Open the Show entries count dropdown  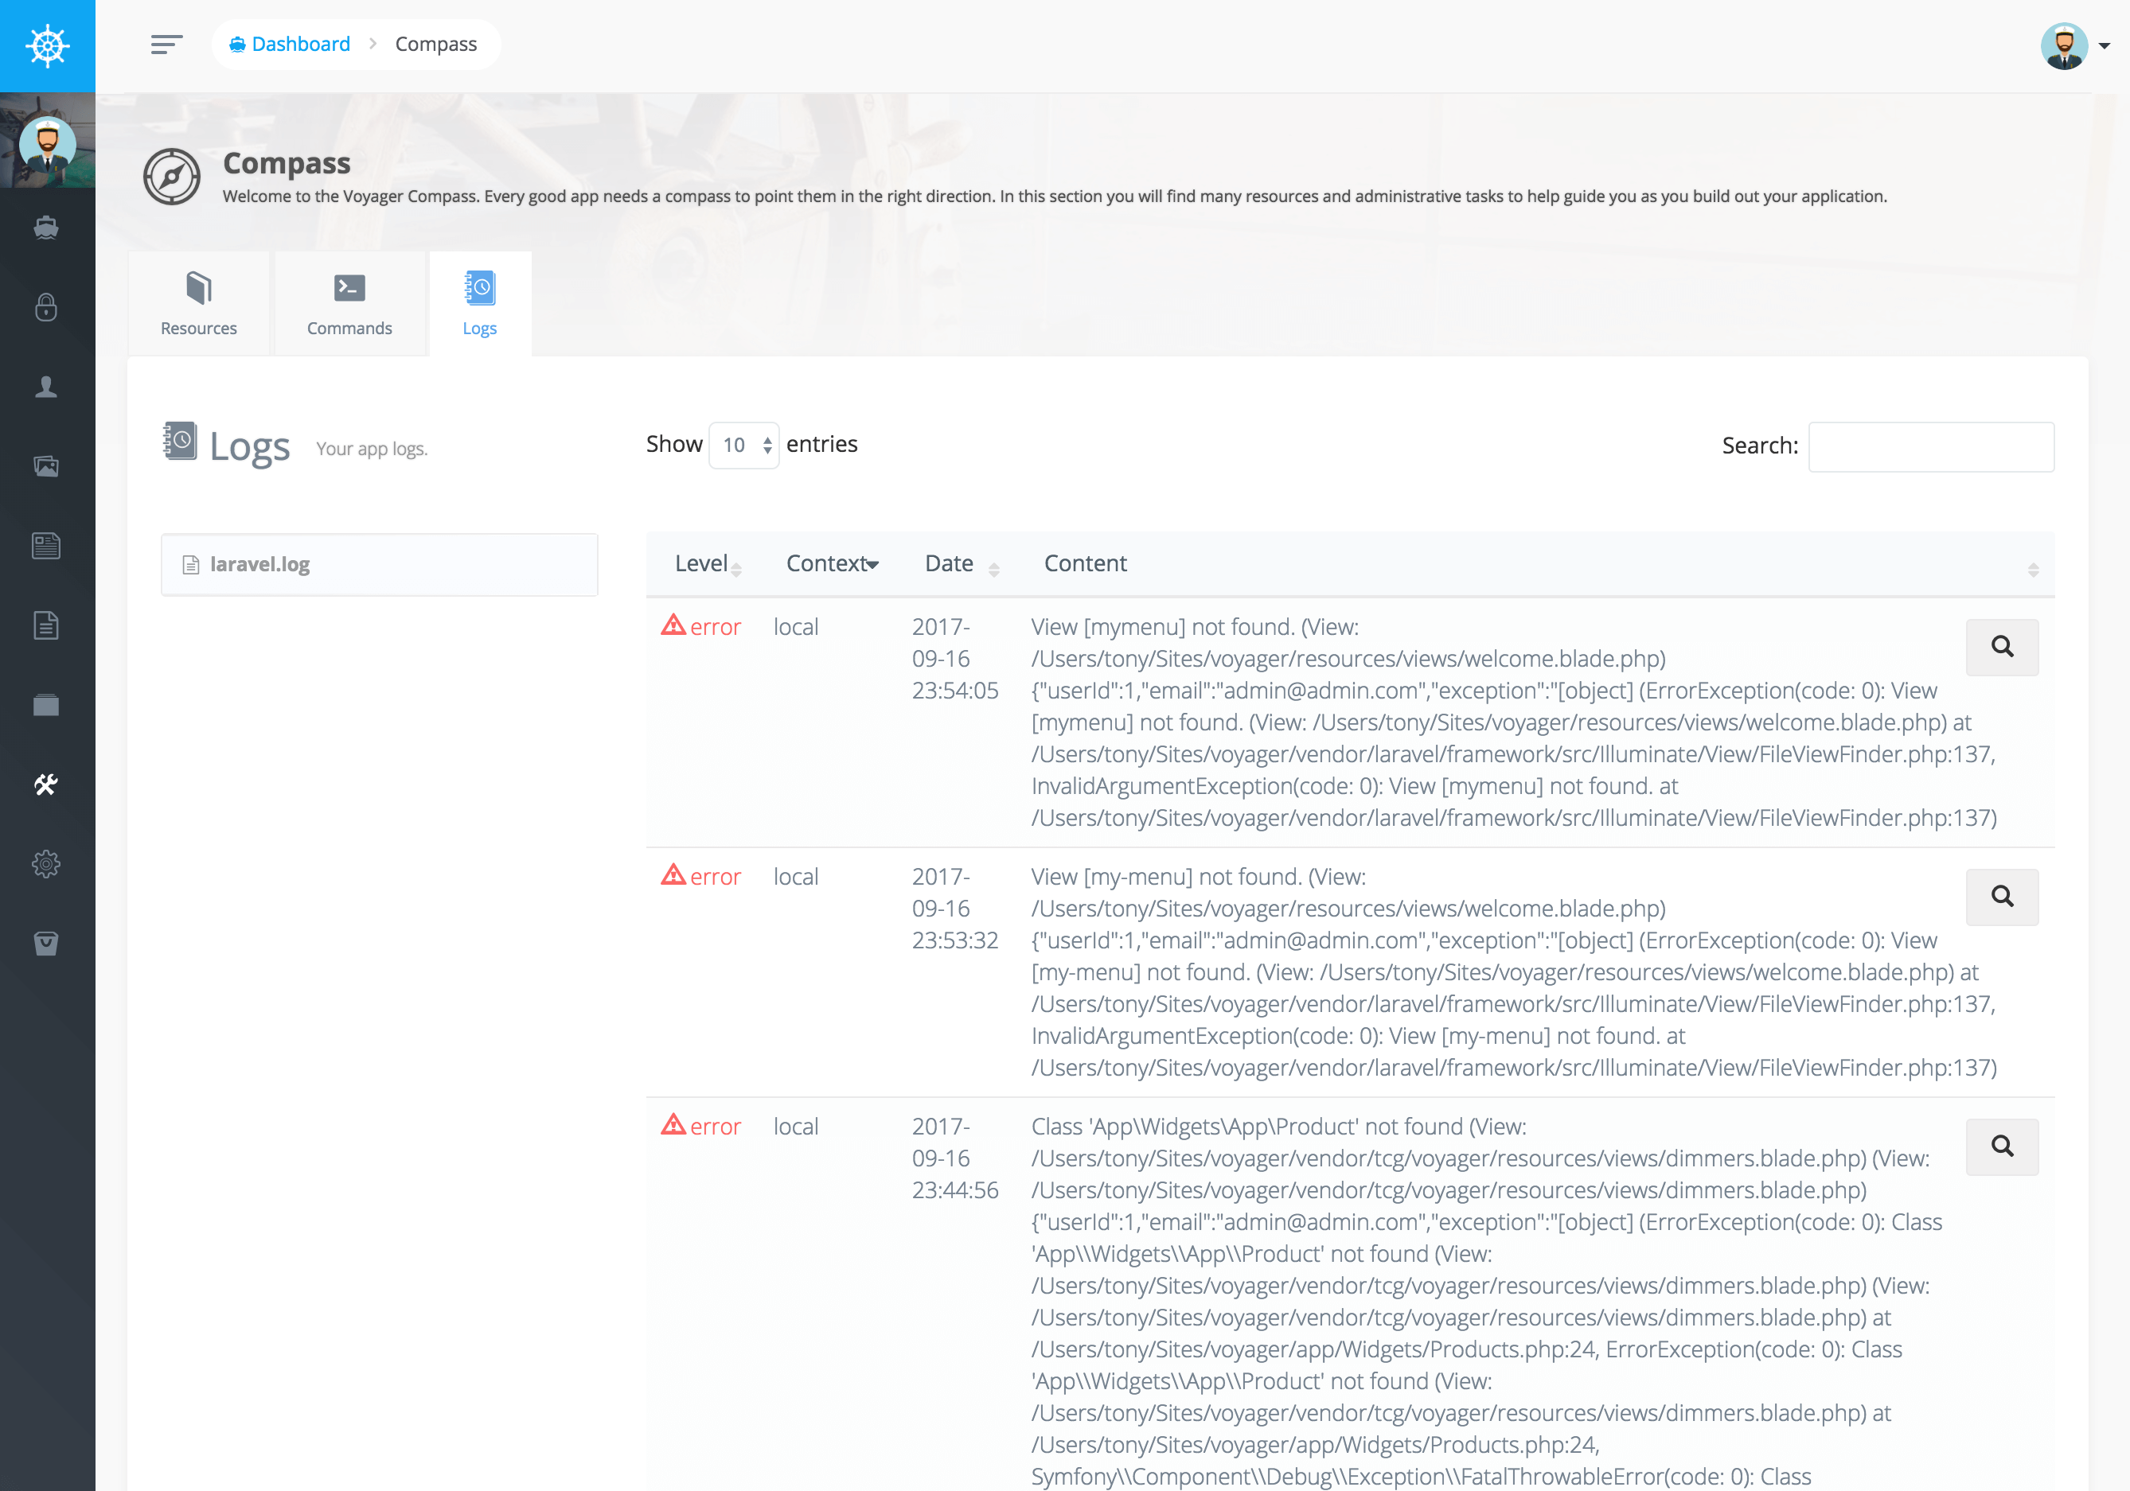(x=743, y=446)
